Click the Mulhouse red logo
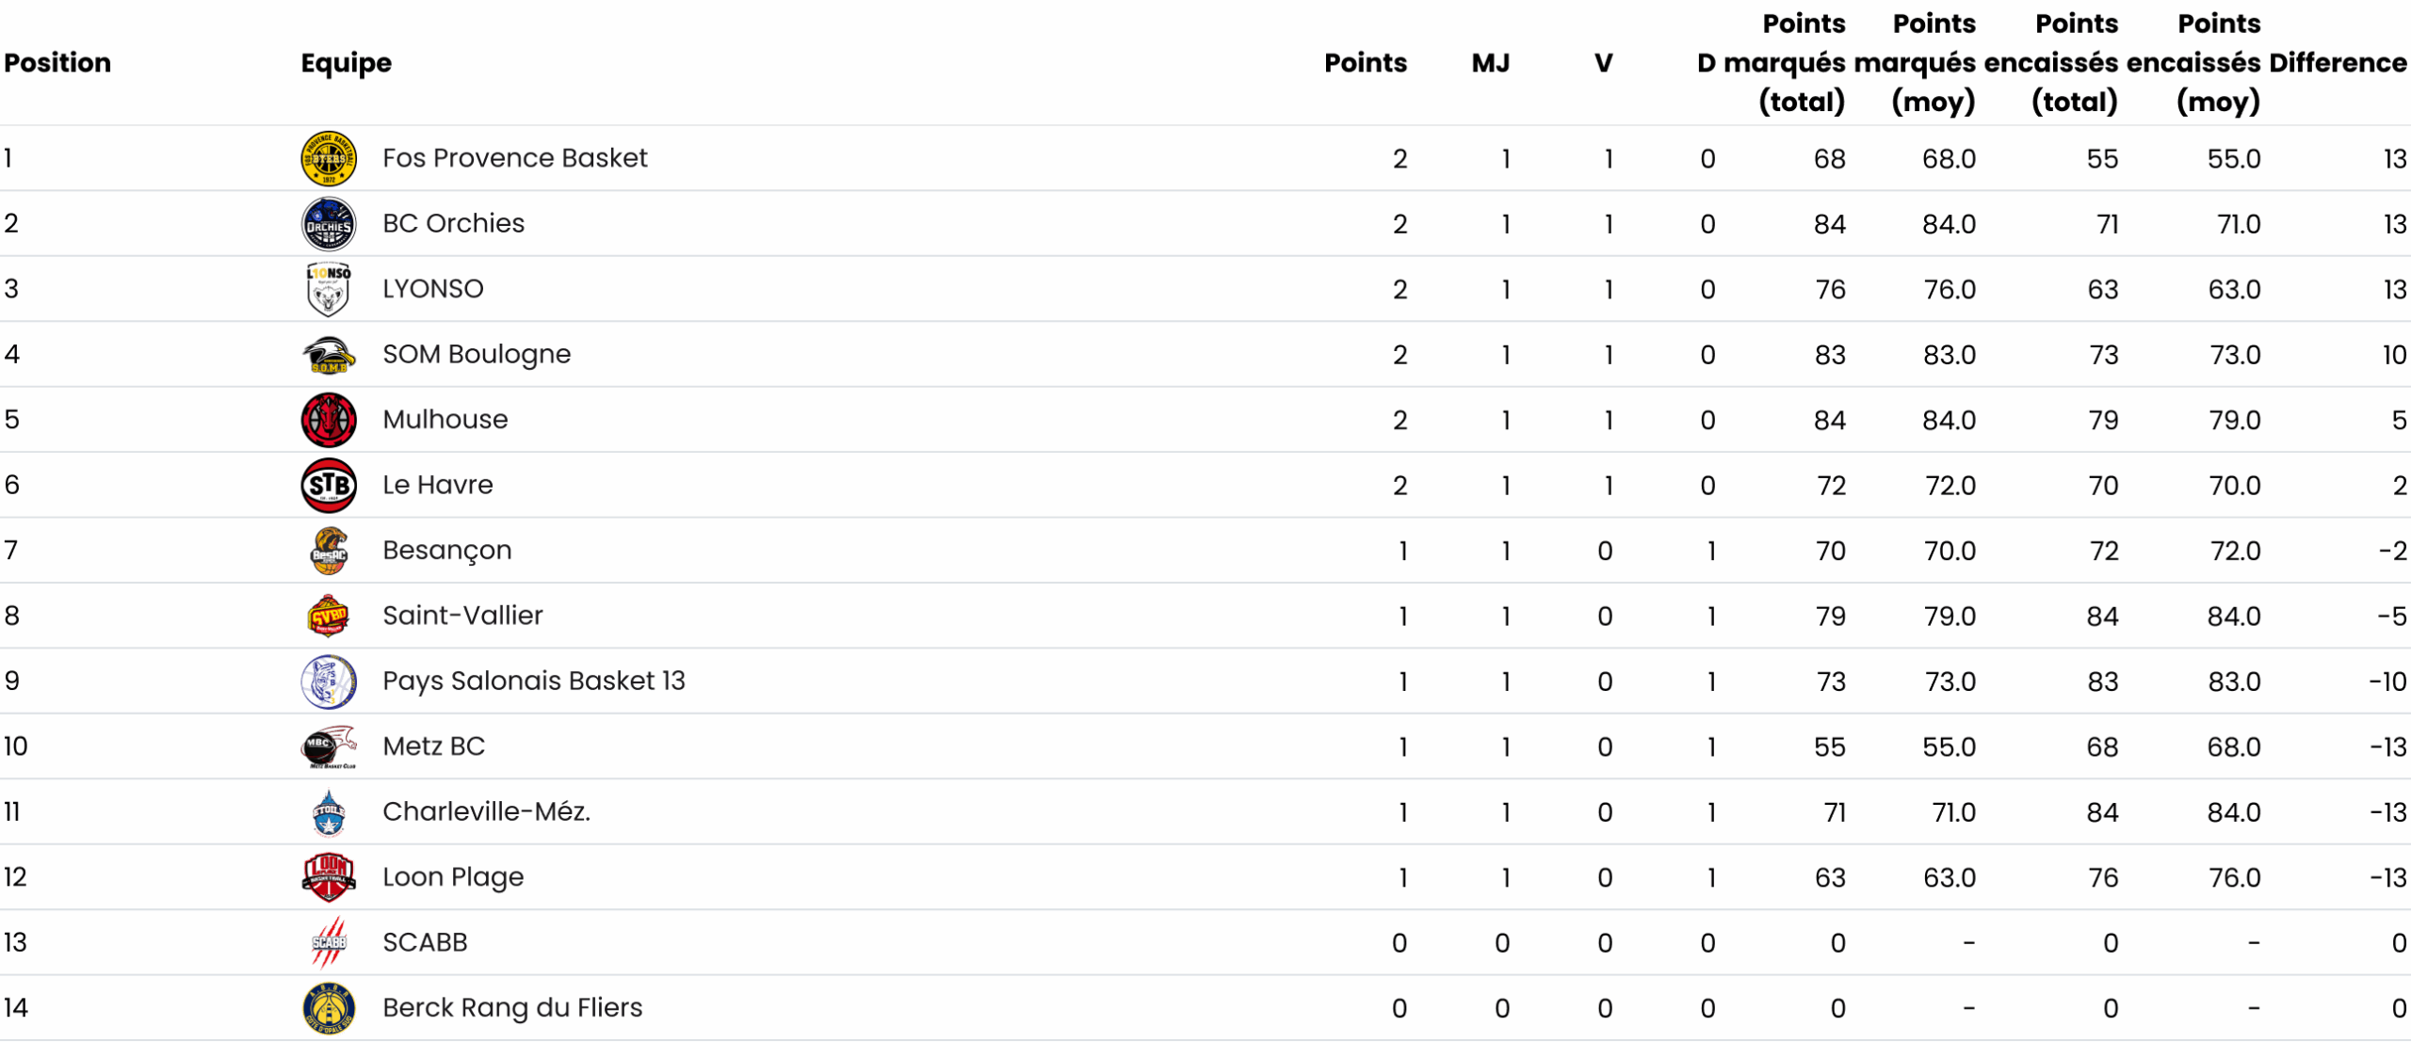Viewport: 2411px width, 1042px height. point(328,420)
